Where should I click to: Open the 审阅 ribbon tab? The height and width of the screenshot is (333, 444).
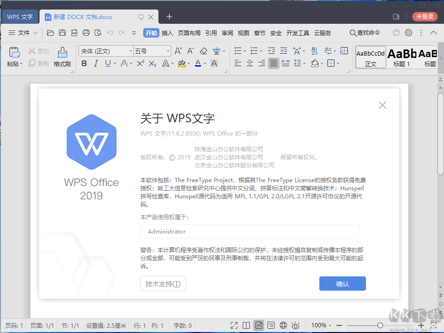pos(227,33)
